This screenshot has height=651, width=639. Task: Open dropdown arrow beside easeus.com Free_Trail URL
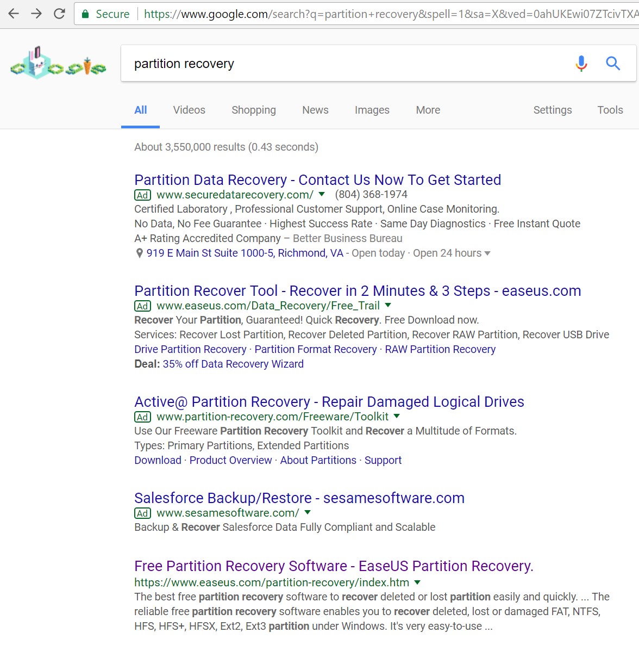388,305
